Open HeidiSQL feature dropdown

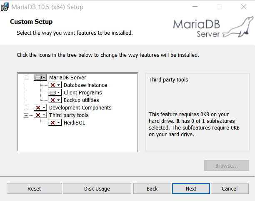coord(55,122)
